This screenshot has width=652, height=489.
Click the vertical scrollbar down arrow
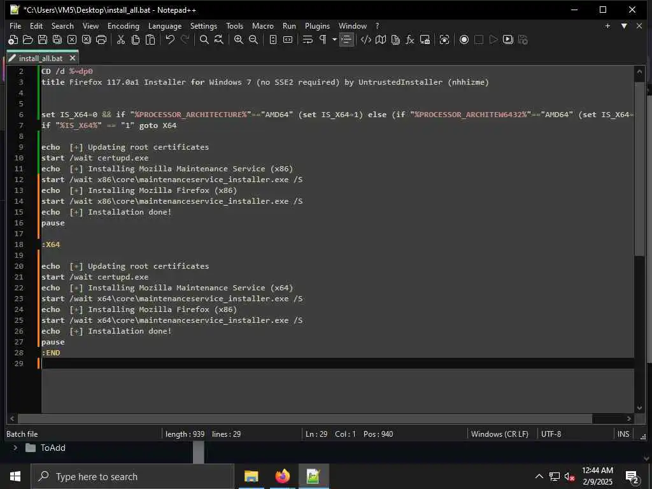coord(639,408)
